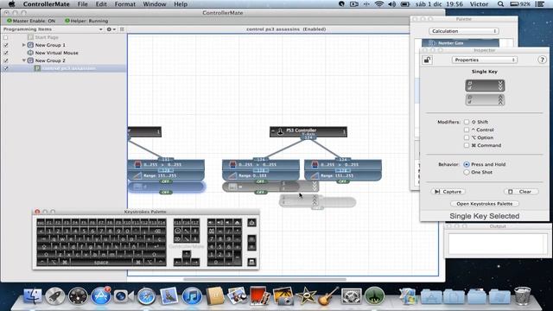Click the control ps3 assassins page icon
553x311 pixels.
click(x=37, y=68)
